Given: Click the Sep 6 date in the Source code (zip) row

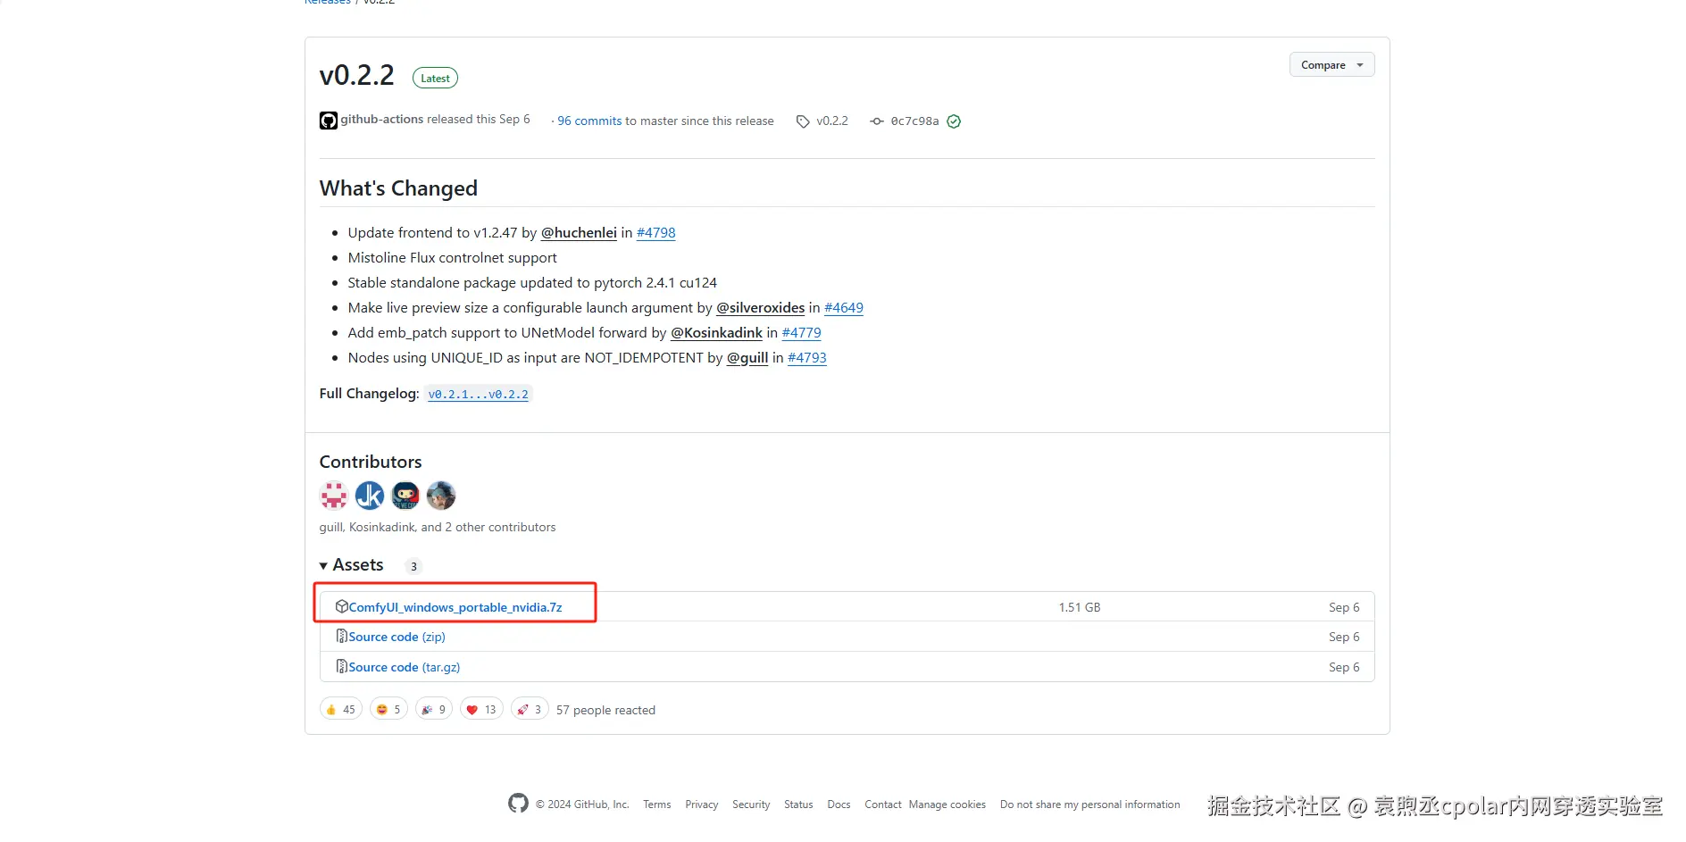Looking at the screenshot, I should (1344, 637).
